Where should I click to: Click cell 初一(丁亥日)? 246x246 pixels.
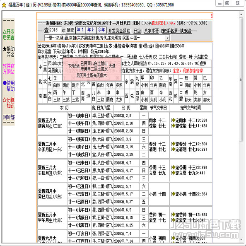(x=79, y=234)
